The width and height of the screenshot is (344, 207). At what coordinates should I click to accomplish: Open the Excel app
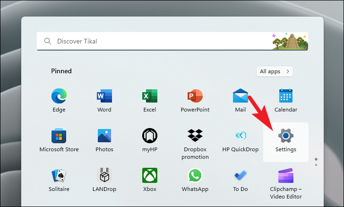[150, 96]
